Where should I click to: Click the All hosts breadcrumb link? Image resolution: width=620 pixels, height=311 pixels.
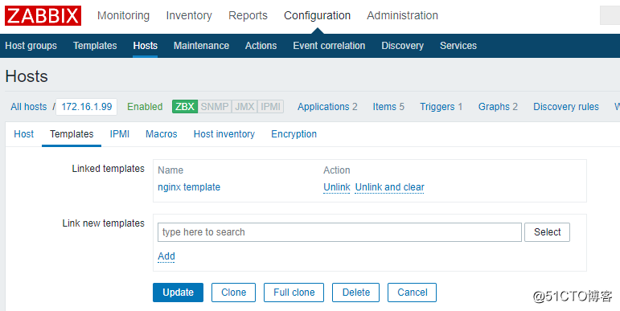pos(28,107)
